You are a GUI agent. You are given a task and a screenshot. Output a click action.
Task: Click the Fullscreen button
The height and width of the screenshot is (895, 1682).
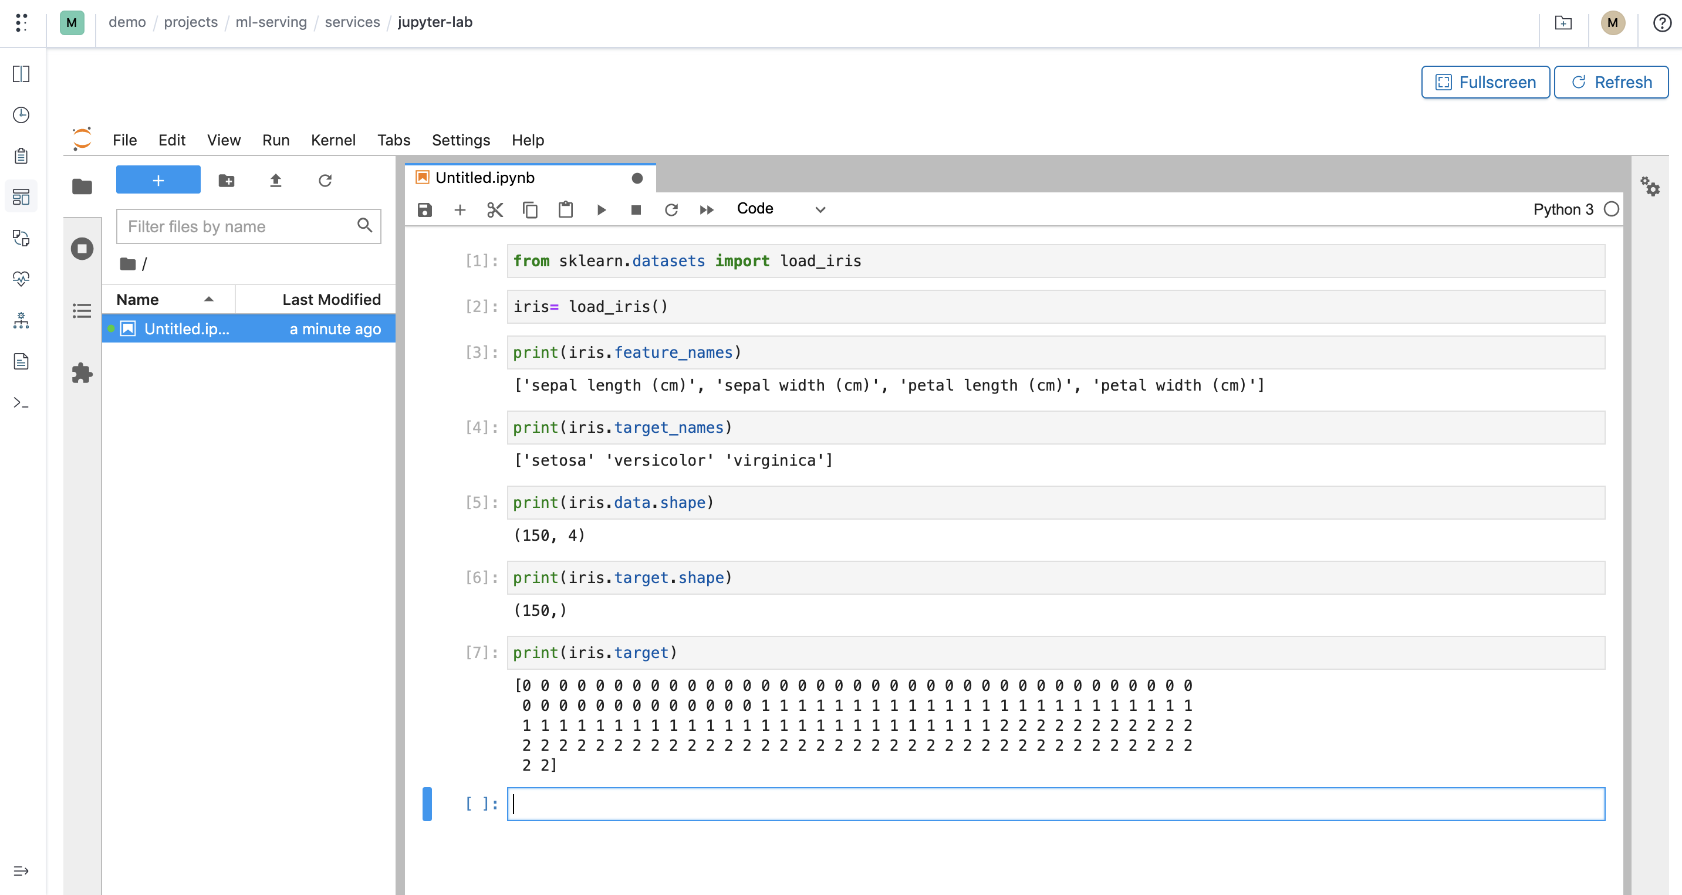(x=1485, y=82)
